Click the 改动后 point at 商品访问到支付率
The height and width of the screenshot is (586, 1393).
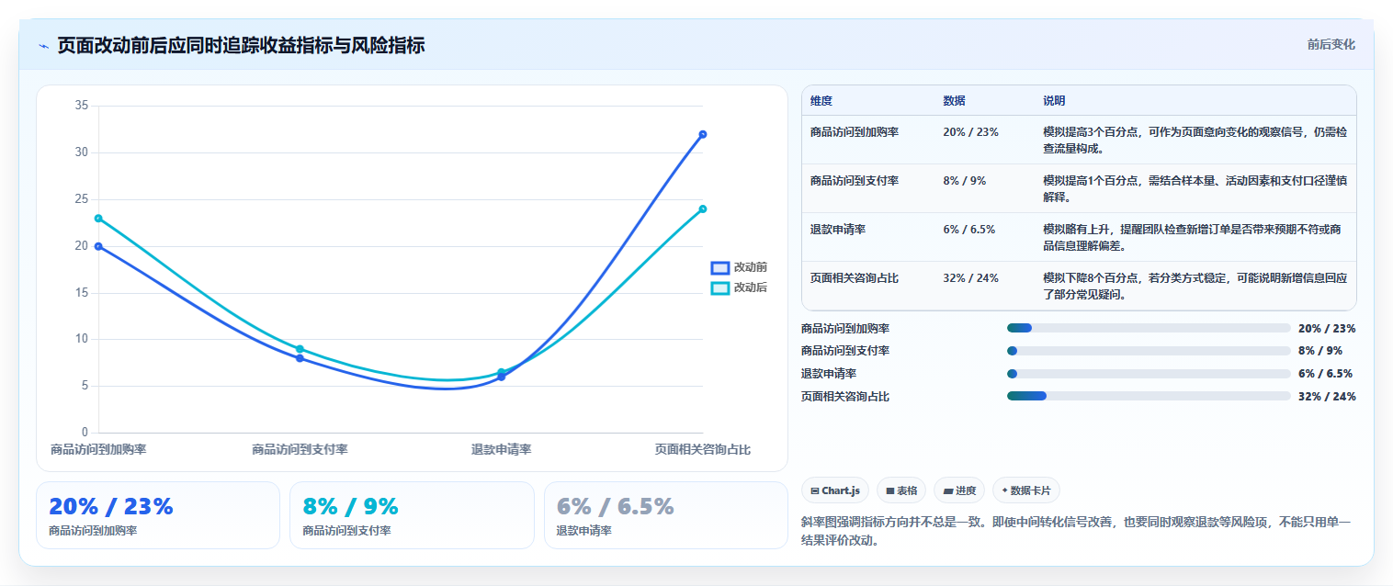pos(300,349)
